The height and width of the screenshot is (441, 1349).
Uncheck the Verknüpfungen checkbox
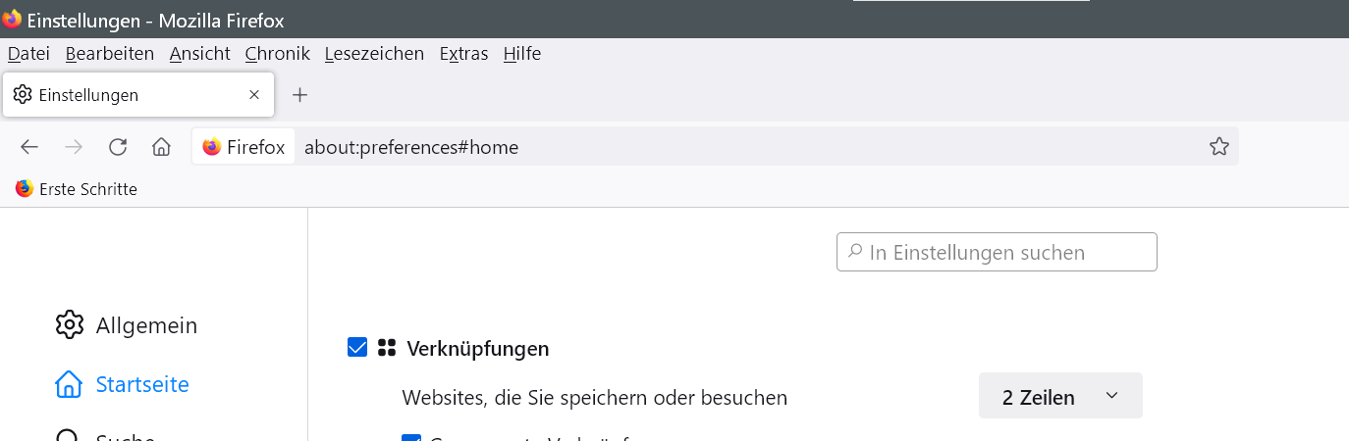pos(357,347)
